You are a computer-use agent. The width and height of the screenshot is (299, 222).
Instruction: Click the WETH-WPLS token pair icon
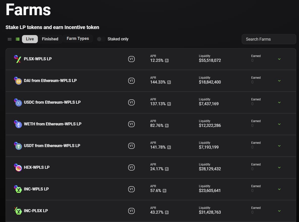(x=18, y=124)
